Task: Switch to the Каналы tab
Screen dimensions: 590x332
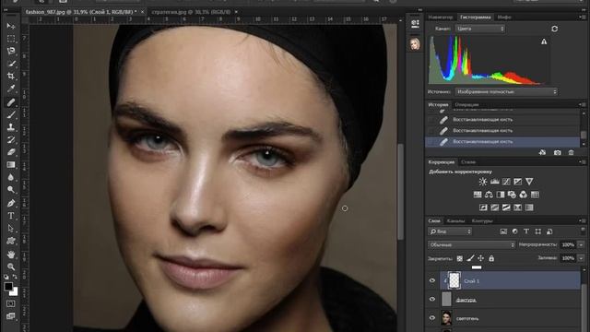Action: pyautogui.click(x=455, y=221)
